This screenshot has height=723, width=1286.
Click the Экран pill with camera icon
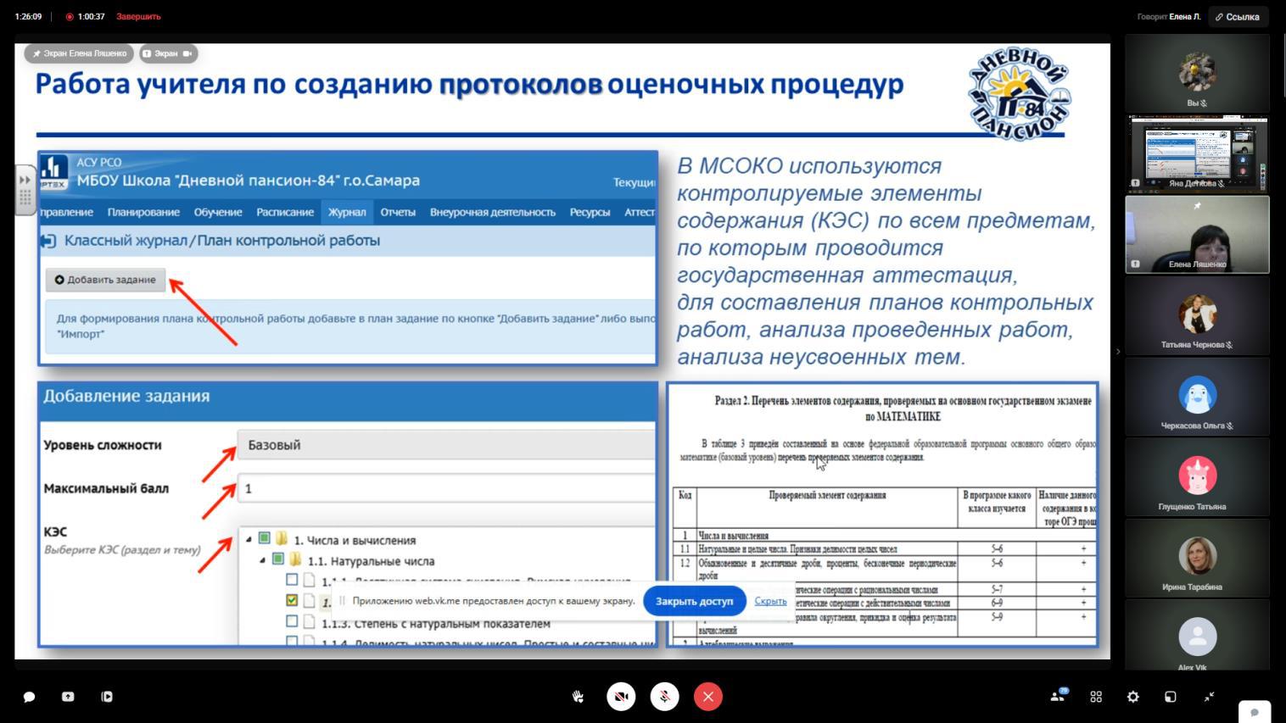(168, 53)
